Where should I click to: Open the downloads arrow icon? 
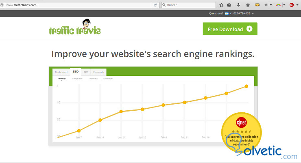coord(238,5)
